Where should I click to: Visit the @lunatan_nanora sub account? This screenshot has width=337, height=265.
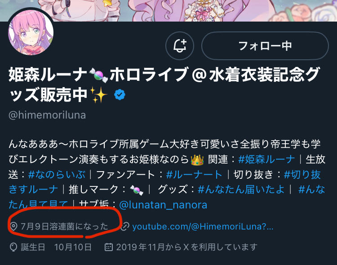pyautogui.click(x=163, y=205)
